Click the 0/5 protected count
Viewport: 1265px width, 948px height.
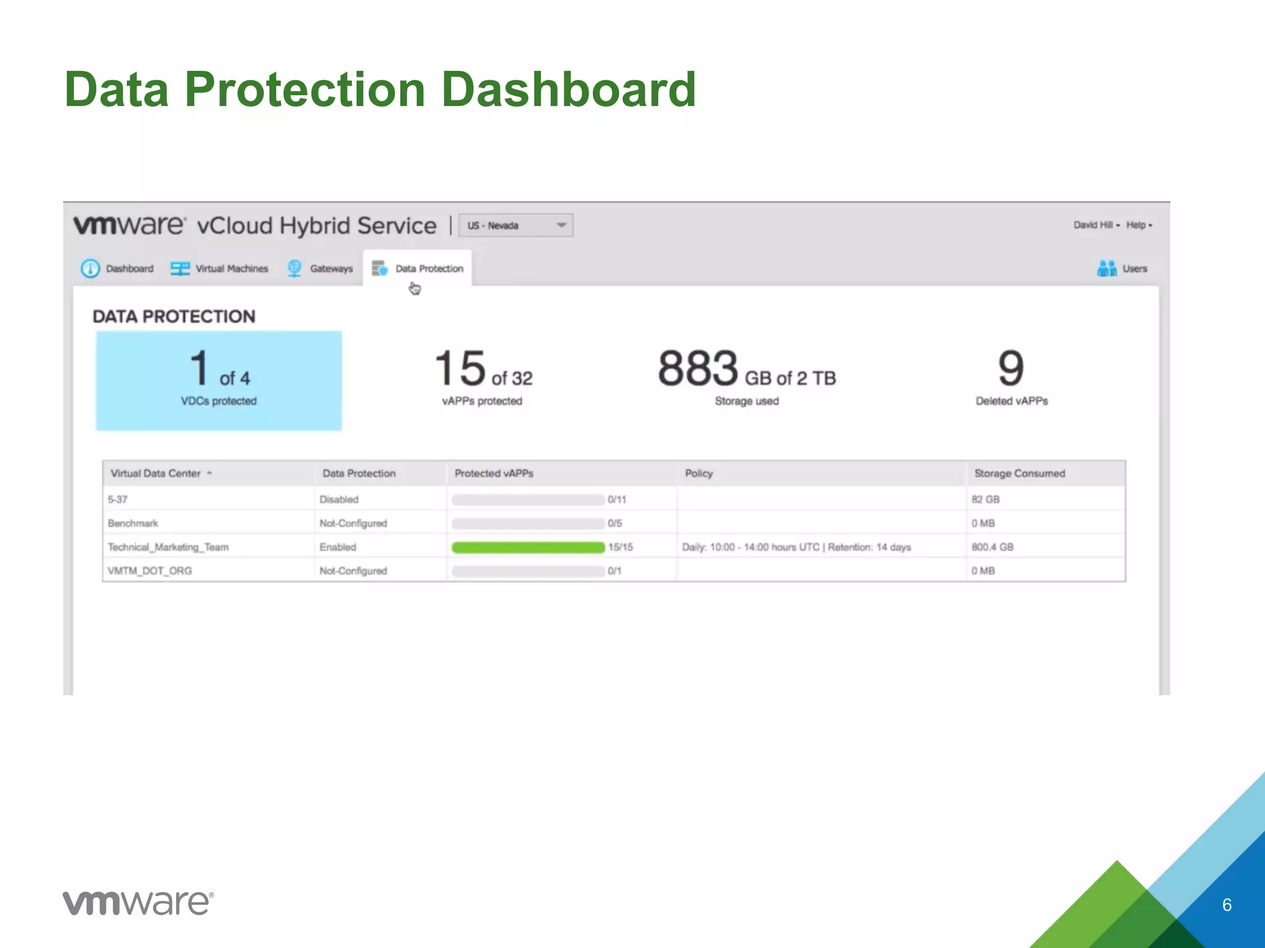[615, 523]
